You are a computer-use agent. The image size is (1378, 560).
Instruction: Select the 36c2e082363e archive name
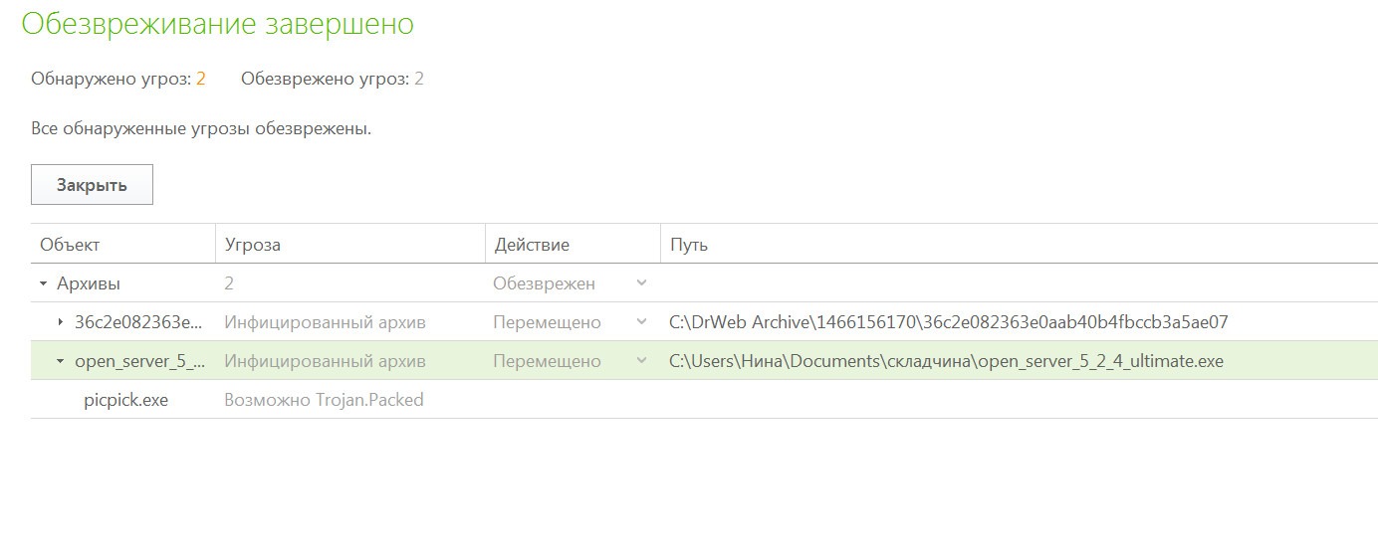[138, 322]
